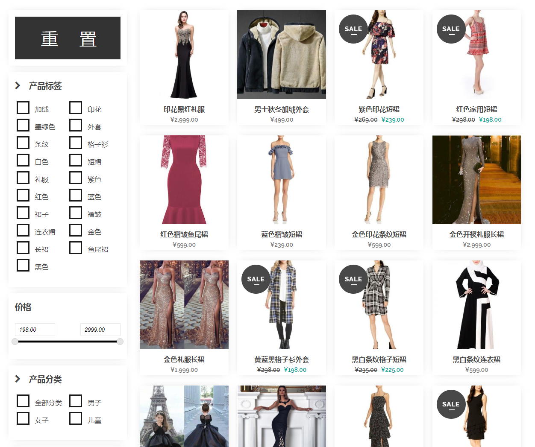View the 黑白条纹格子短裙 product image
Viewport: 535px width, 447px height.
point(379,305)
